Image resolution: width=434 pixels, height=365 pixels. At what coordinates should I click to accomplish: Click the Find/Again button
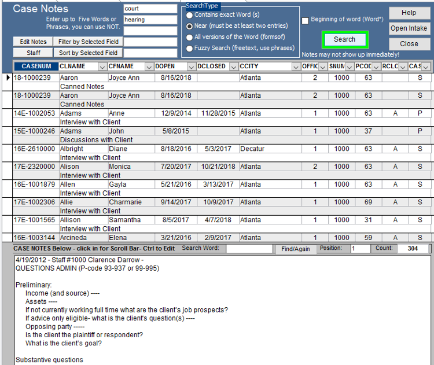(295, 249)
